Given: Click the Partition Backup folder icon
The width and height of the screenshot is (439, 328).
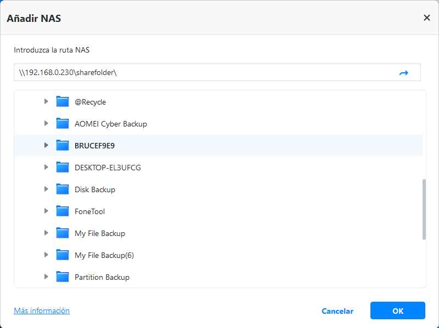Looking at the screenshot, I should coord(62,277).
